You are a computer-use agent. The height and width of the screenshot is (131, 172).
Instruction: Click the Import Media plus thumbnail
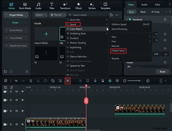(46, 34)
